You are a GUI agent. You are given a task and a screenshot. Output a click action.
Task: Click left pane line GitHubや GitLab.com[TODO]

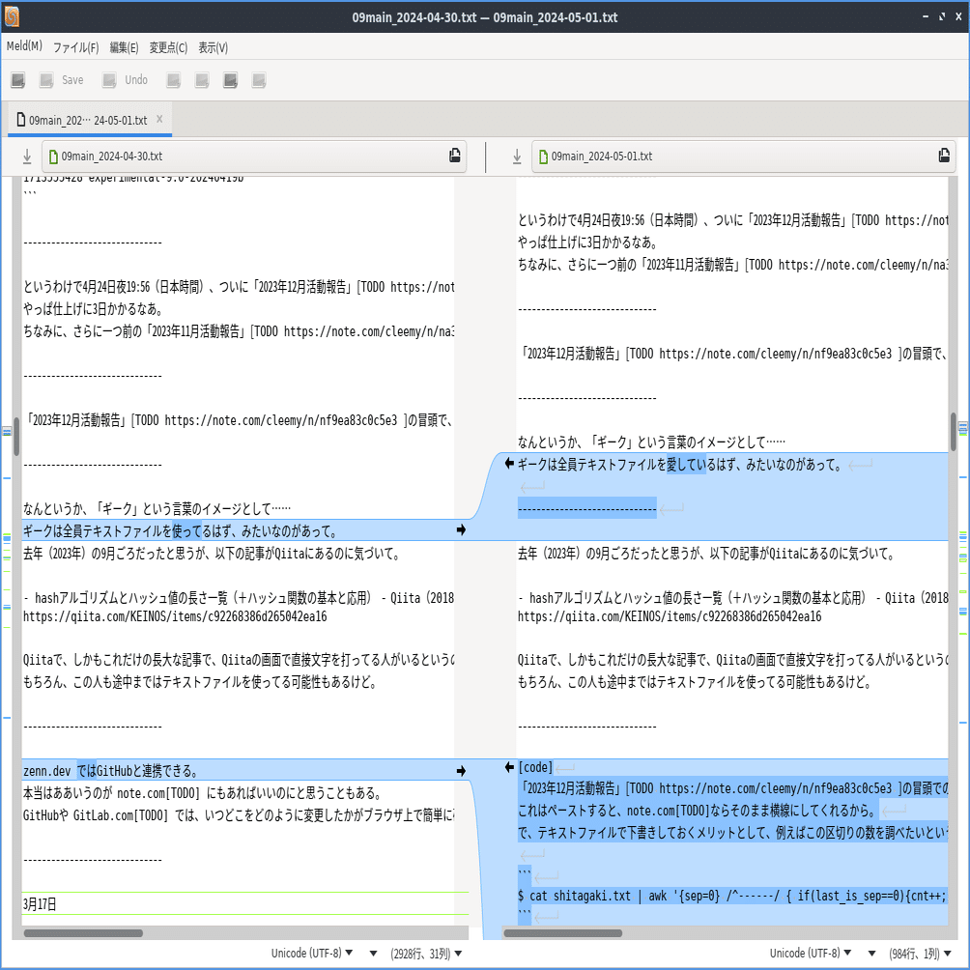[x=239, y=815]
